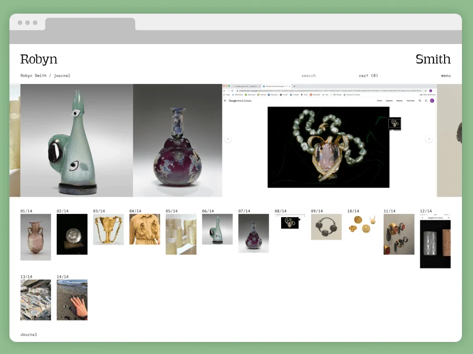Open the green bird-shaped glass vessel slide
The image size is (473, 354).
point(77,140)
